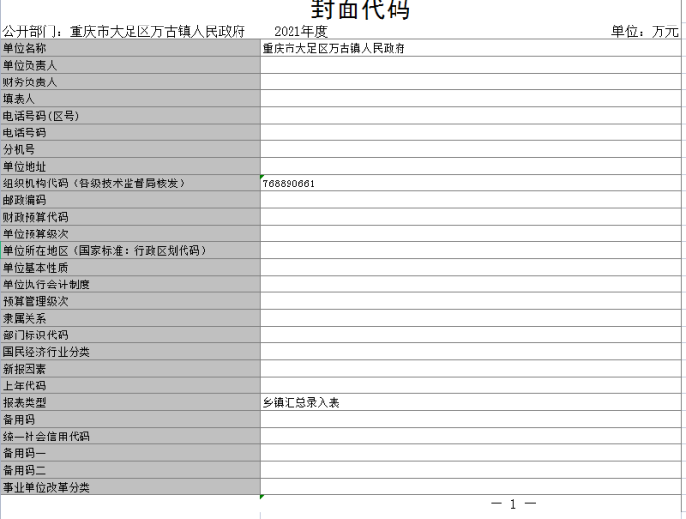Select the 电话号码(区号) label cell

point(131,116)
